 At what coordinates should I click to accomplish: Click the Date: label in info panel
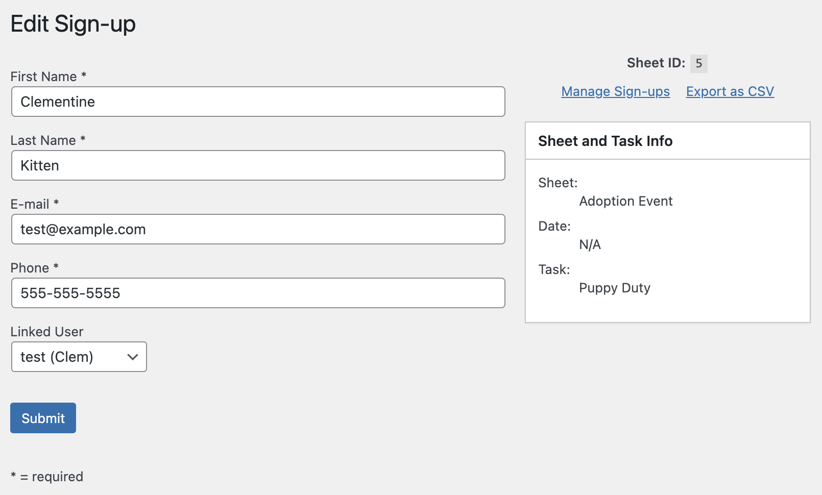point(554,226)
